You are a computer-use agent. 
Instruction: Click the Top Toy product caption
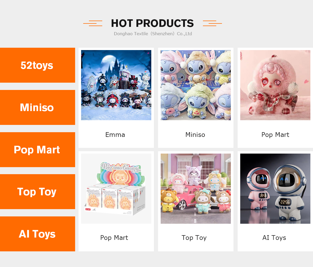tap(194, 238)
